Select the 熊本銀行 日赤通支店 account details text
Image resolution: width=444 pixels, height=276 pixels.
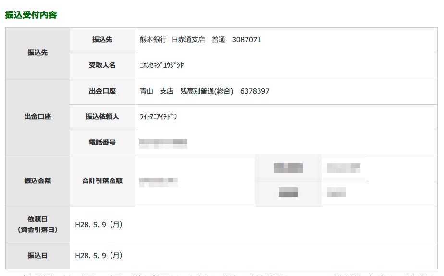click(x=200, y=40)
